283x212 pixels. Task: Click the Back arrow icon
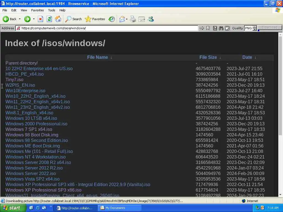(6, 19)
